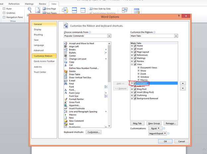Click the Cancel button
The height and width of the screenshot is (154, 207).
tap(181, 141)
